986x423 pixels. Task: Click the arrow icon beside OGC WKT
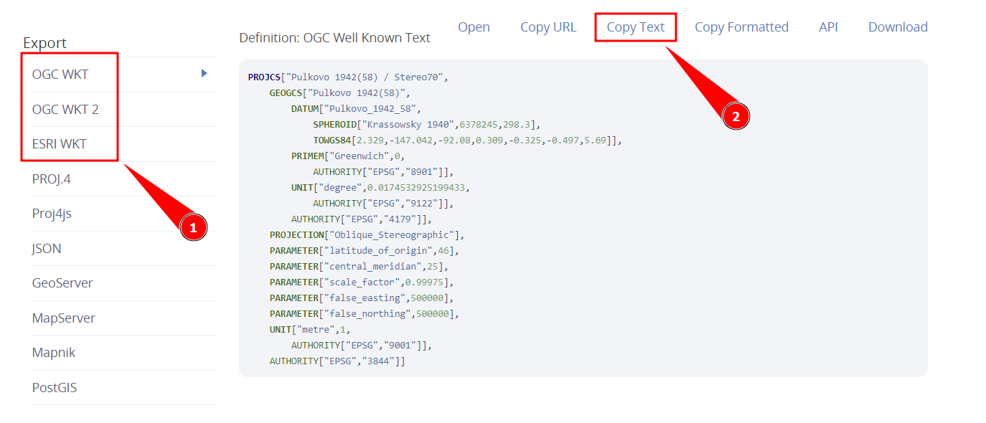(205, 73)
